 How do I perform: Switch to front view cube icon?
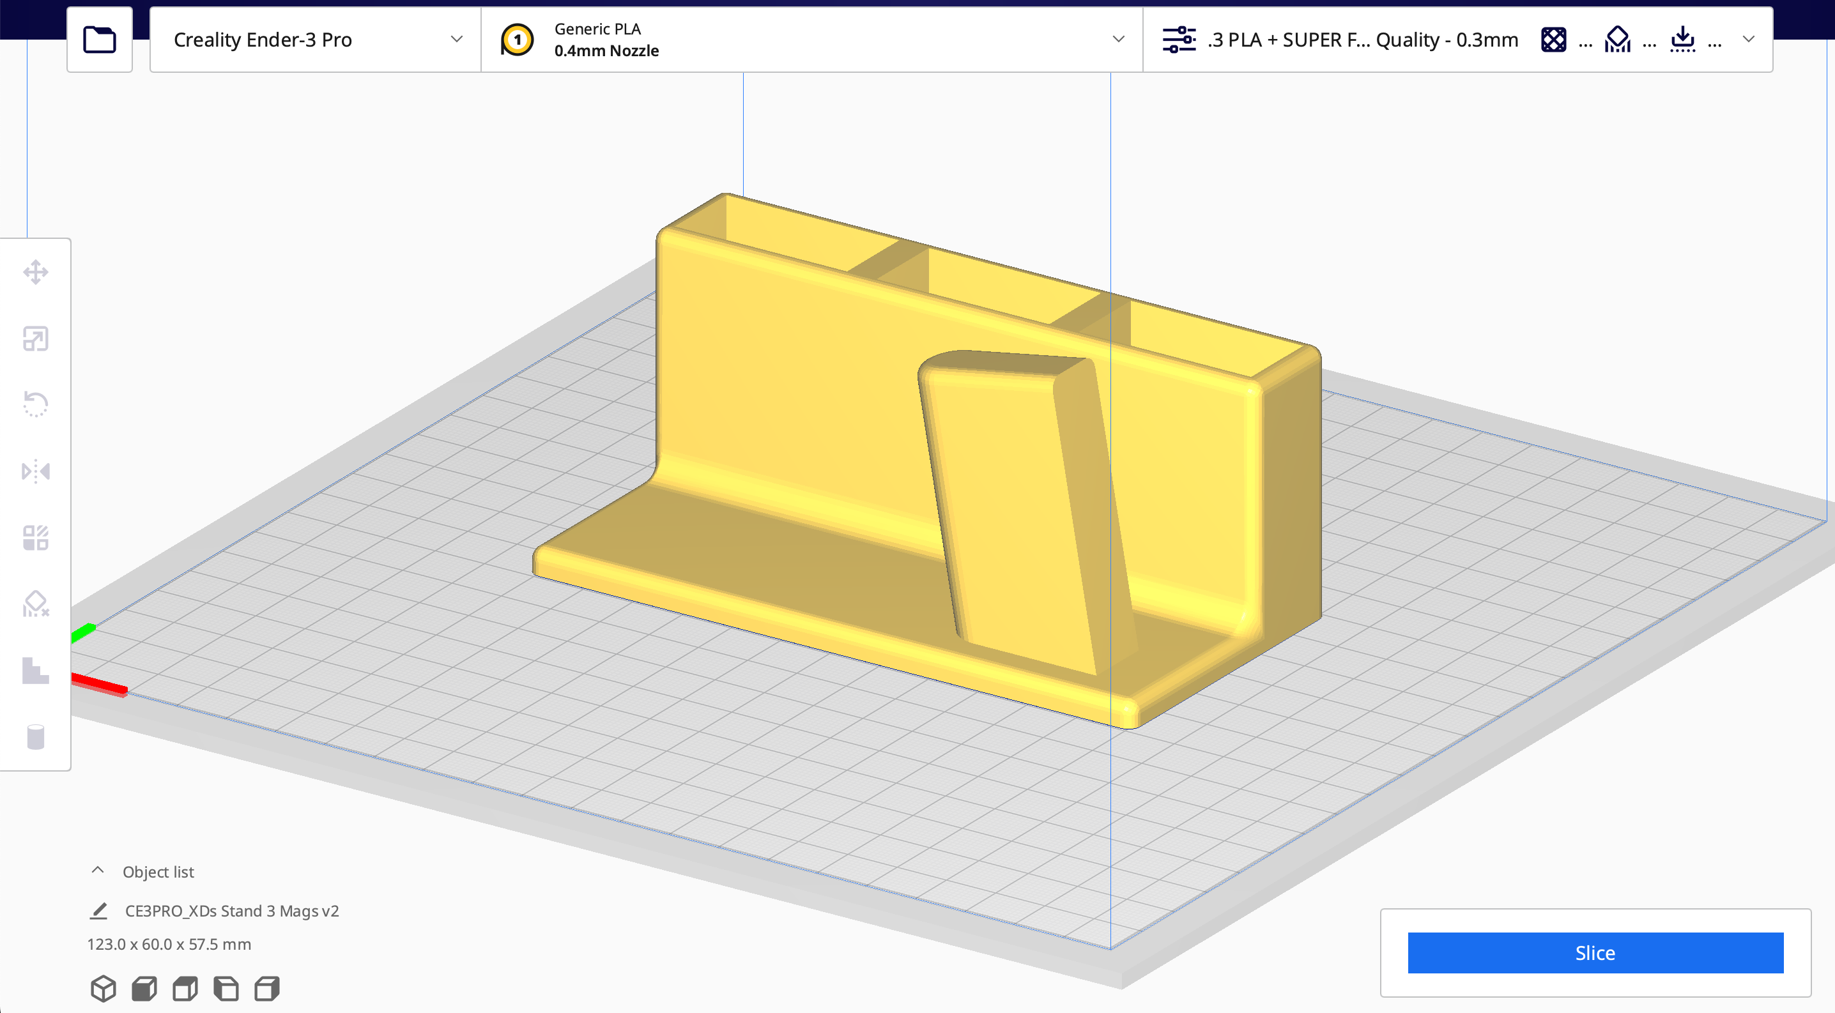coord(144,988)
